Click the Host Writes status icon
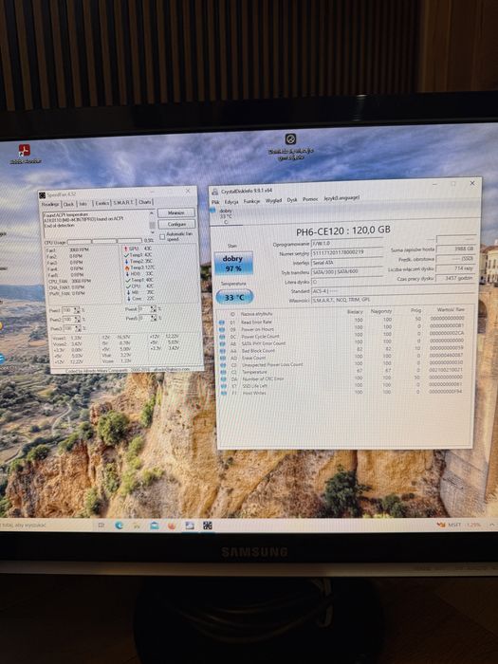Image resolution: width=498 pixels, height=664 pixels. click(x=224, y=394)
